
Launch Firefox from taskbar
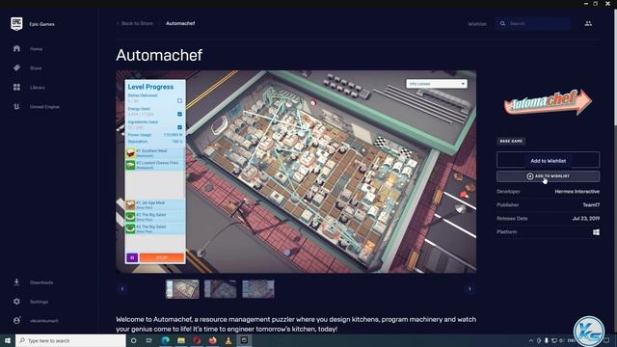point(212,340)
